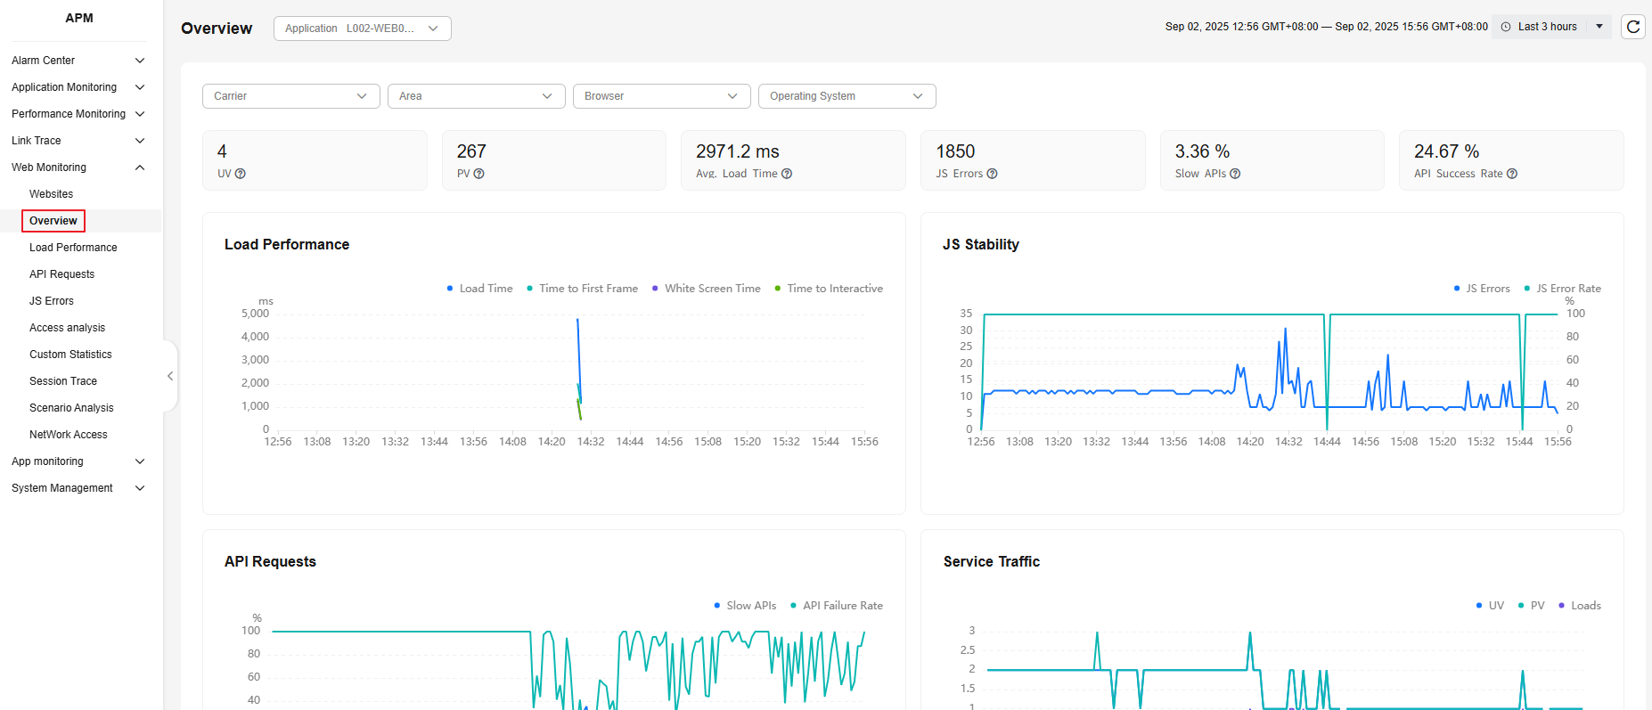Click help icon beside JS Errors metric
1652x710 pixels.
992,174
